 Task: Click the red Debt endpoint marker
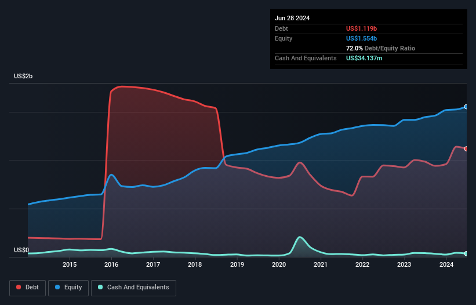(x=466, y=148)
